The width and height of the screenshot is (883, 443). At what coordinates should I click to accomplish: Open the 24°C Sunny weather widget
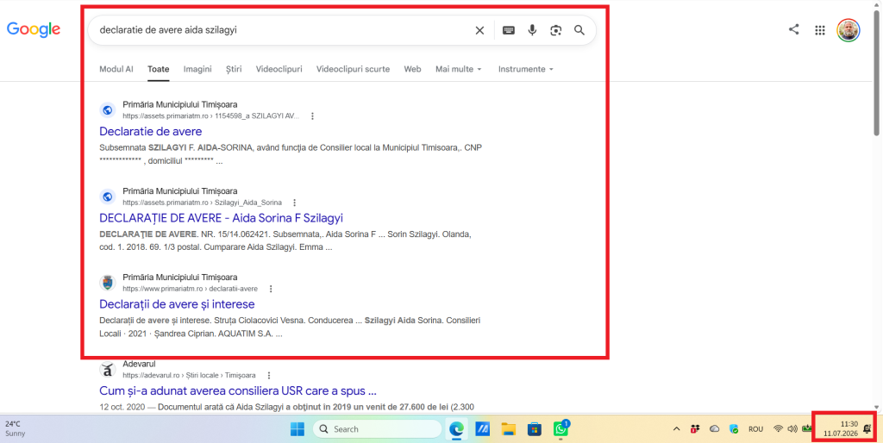click(x=16, y=429)
